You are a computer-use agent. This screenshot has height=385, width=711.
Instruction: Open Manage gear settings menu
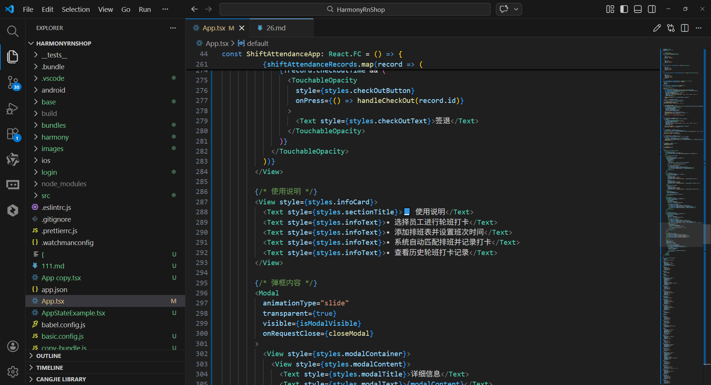click(x=13, y=372)
